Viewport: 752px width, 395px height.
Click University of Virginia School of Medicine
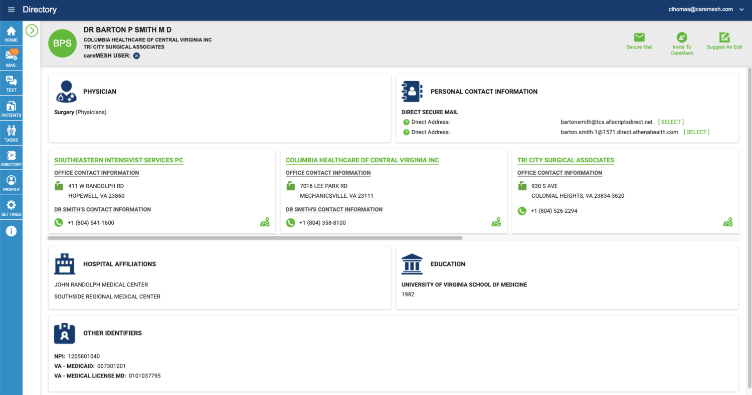click(464, 285)
